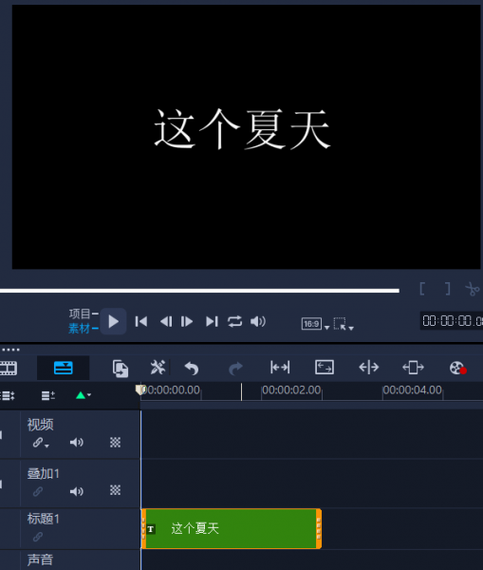Open the green triangle chapter/cue dropdown
Screen dimensions: 483x570
(x=84, y=395)
